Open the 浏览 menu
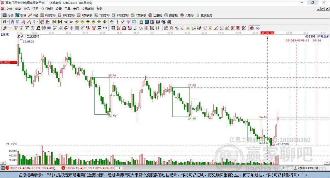330x178 pixels. pos(18,9)
